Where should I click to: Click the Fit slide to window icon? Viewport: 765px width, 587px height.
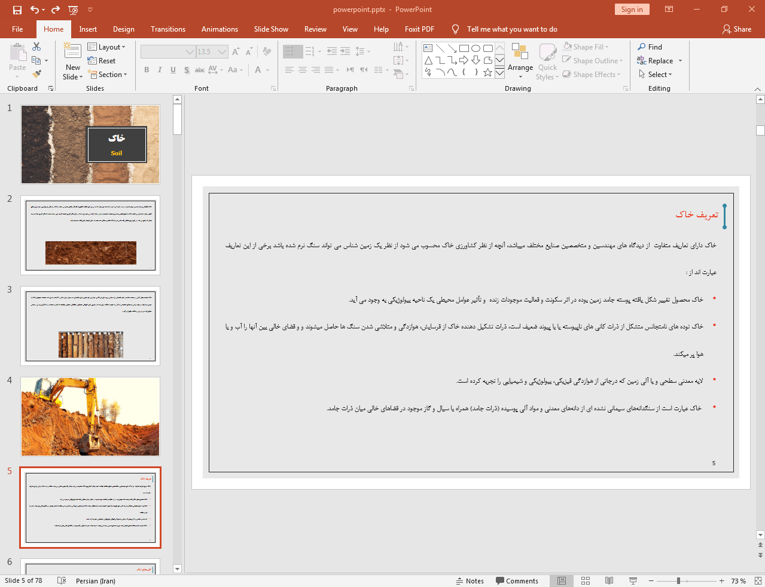tap(758, 580)
